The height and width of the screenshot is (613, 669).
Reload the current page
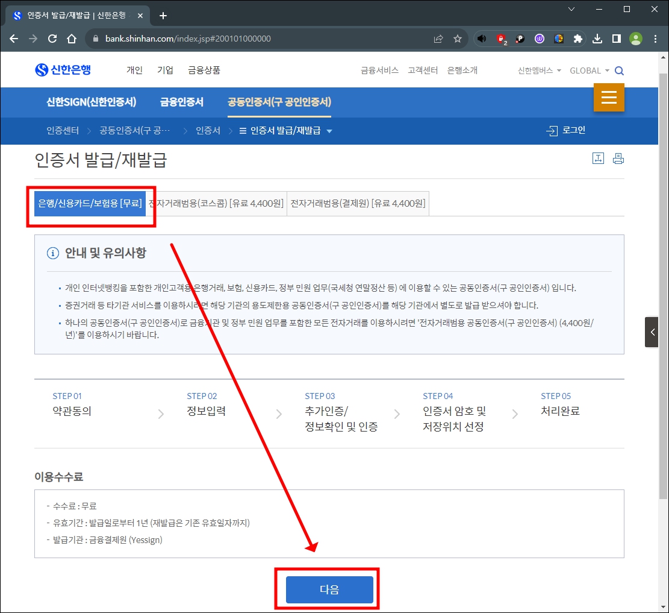point(52,39)
